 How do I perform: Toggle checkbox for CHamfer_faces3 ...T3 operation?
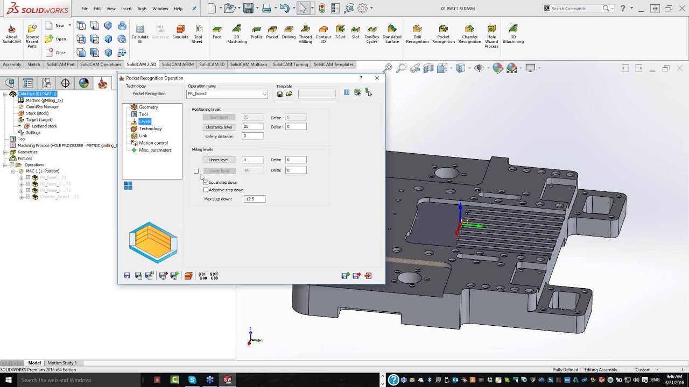[x=28, y=197]
